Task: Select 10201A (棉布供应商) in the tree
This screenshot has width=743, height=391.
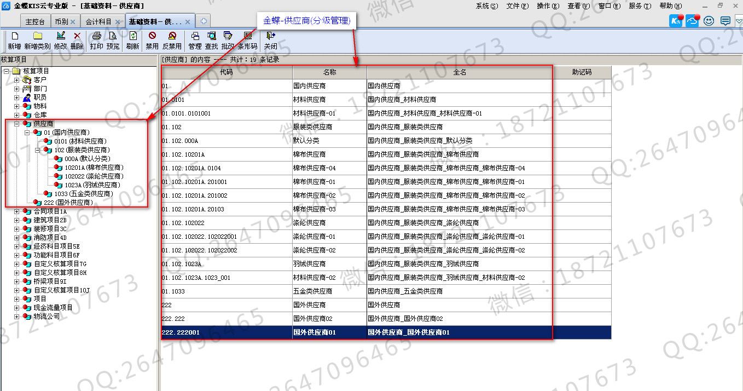Action: coord(93,168)
